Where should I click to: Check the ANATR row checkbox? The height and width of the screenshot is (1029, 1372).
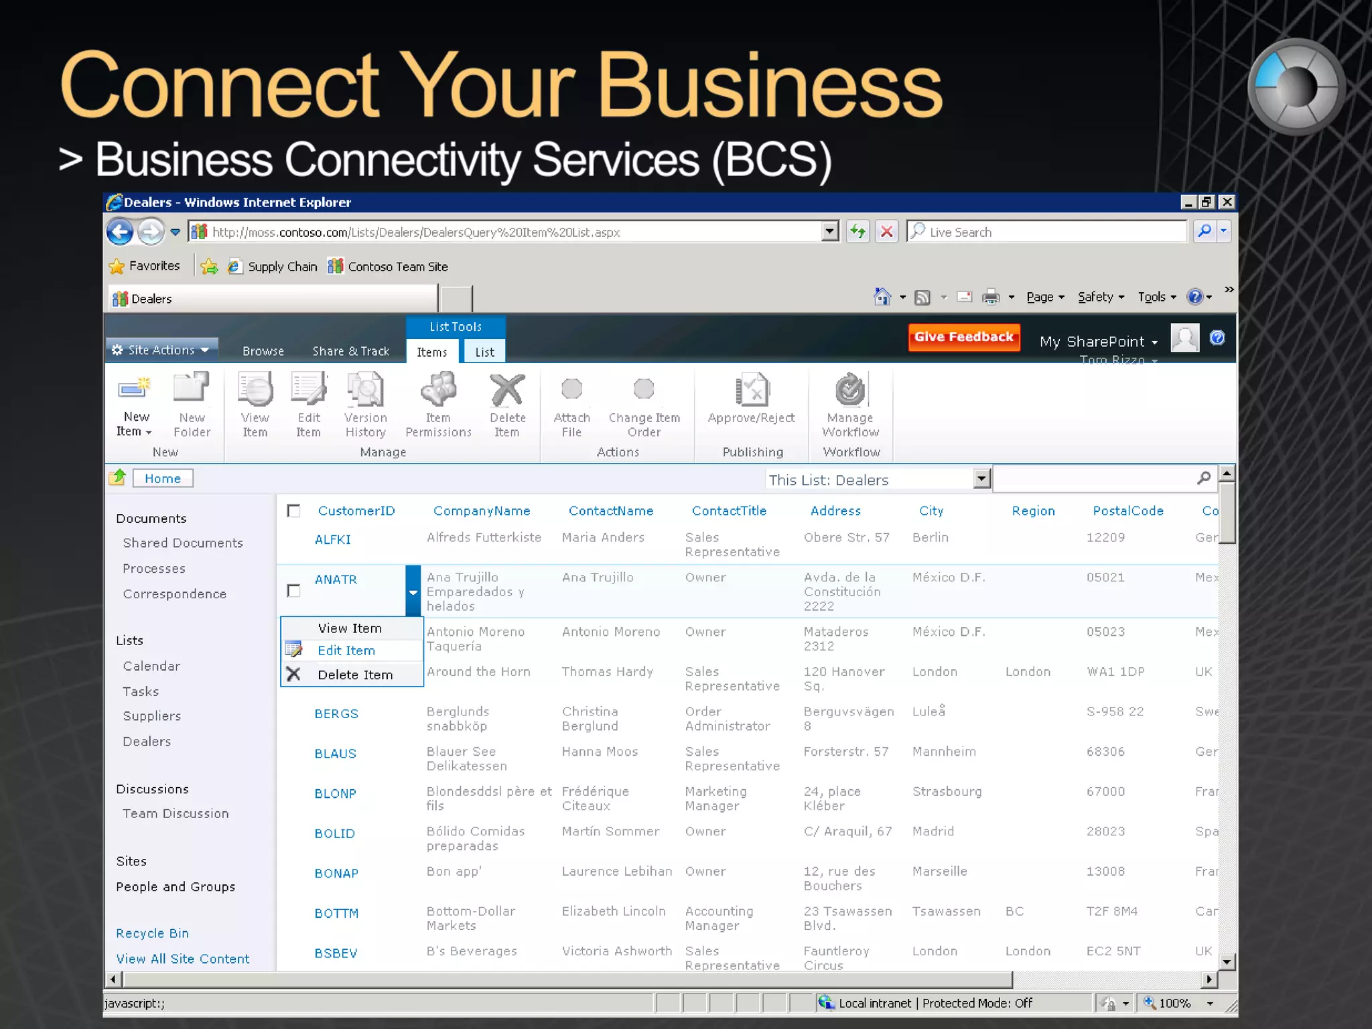point(293,591)
